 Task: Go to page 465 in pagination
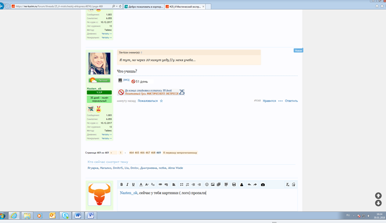pos(137,153)
